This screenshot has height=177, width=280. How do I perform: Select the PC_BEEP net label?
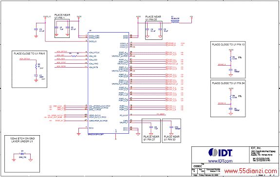pos(160,114)
